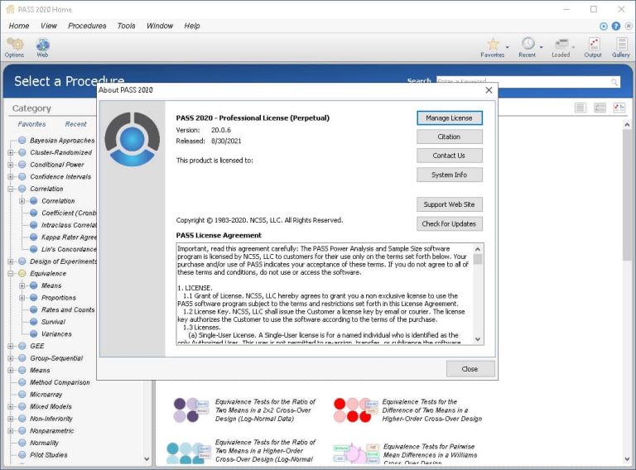Screen dimensions: 636x470
Task: Click the blue help question mark icon
Action: (616, 26)
